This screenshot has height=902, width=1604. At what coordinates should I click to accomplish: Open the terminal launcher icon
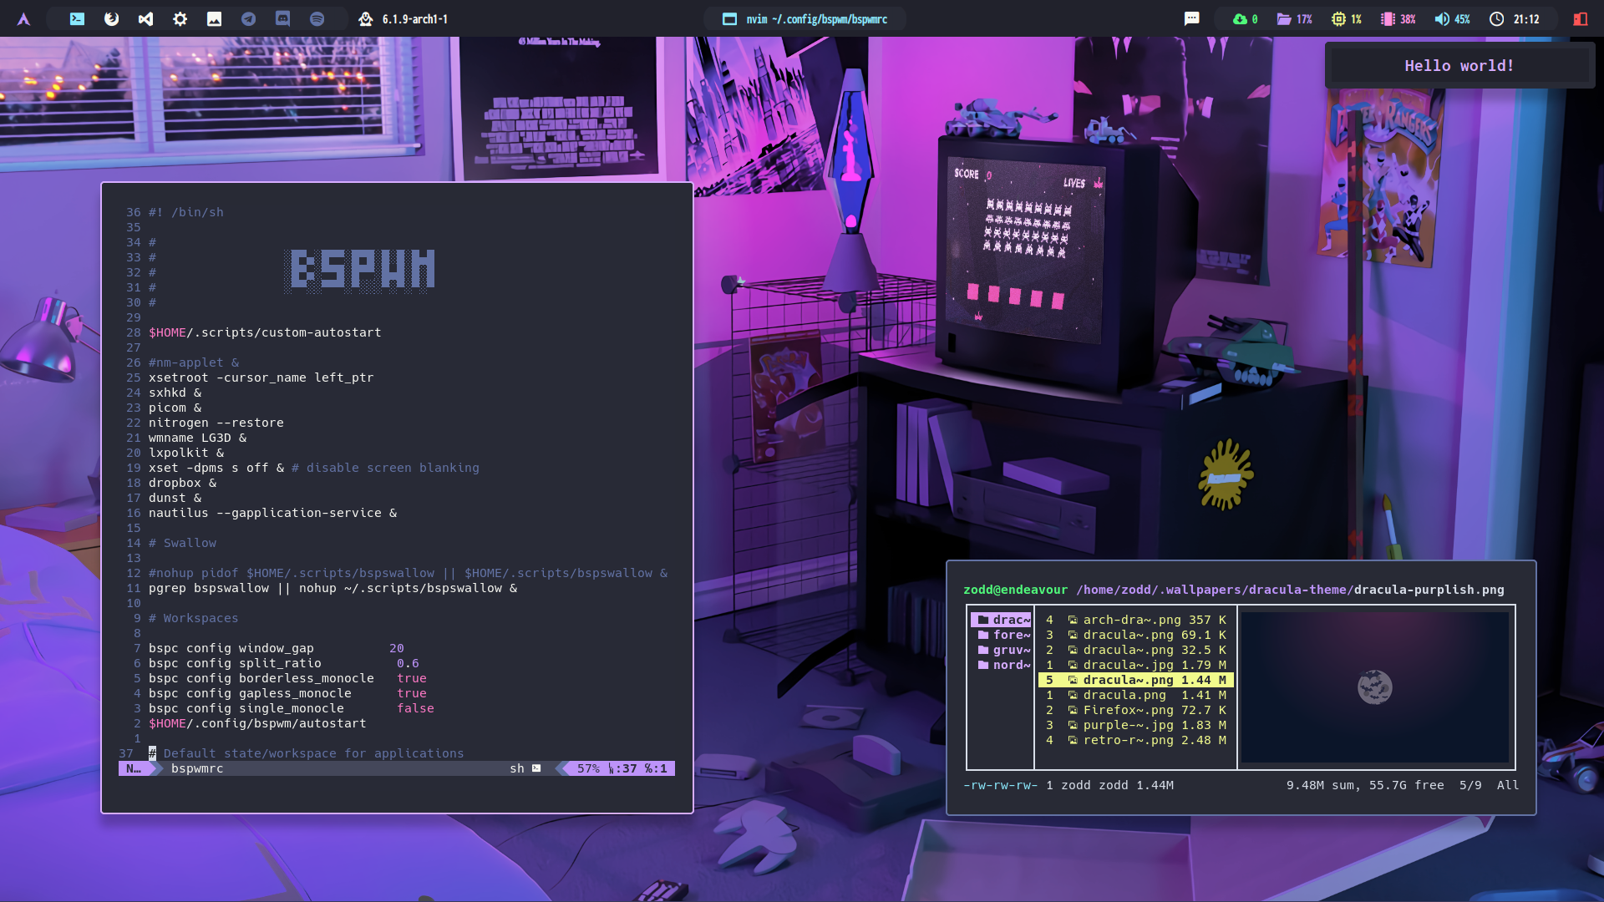77,18
